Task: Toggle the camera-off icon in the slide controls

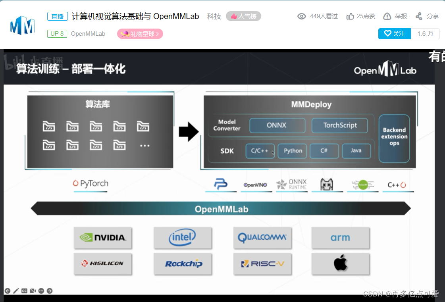Action: click(33, 291)
